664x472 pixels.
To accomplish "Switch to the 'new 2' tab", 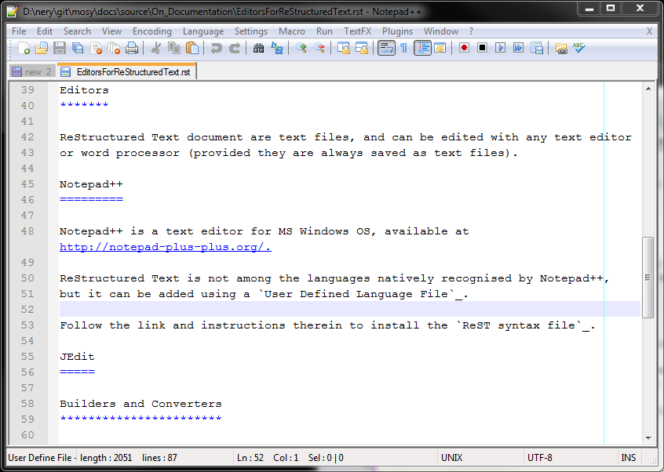I will (32, 72).
